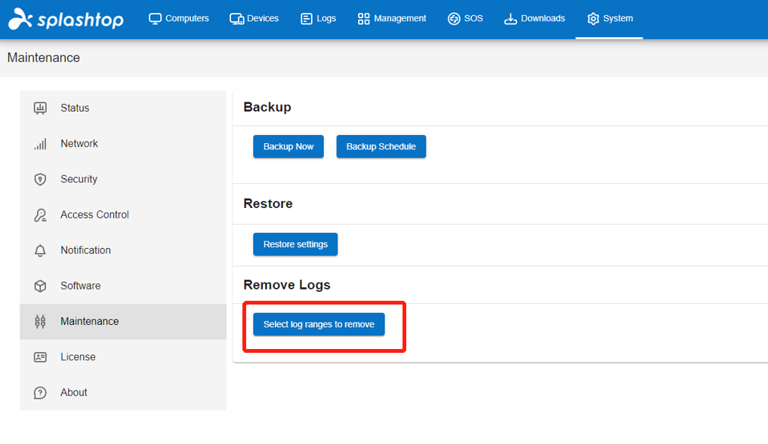Click the Maintenance sliders icon
The image size is (768, 444).
[x=40, y=322]
